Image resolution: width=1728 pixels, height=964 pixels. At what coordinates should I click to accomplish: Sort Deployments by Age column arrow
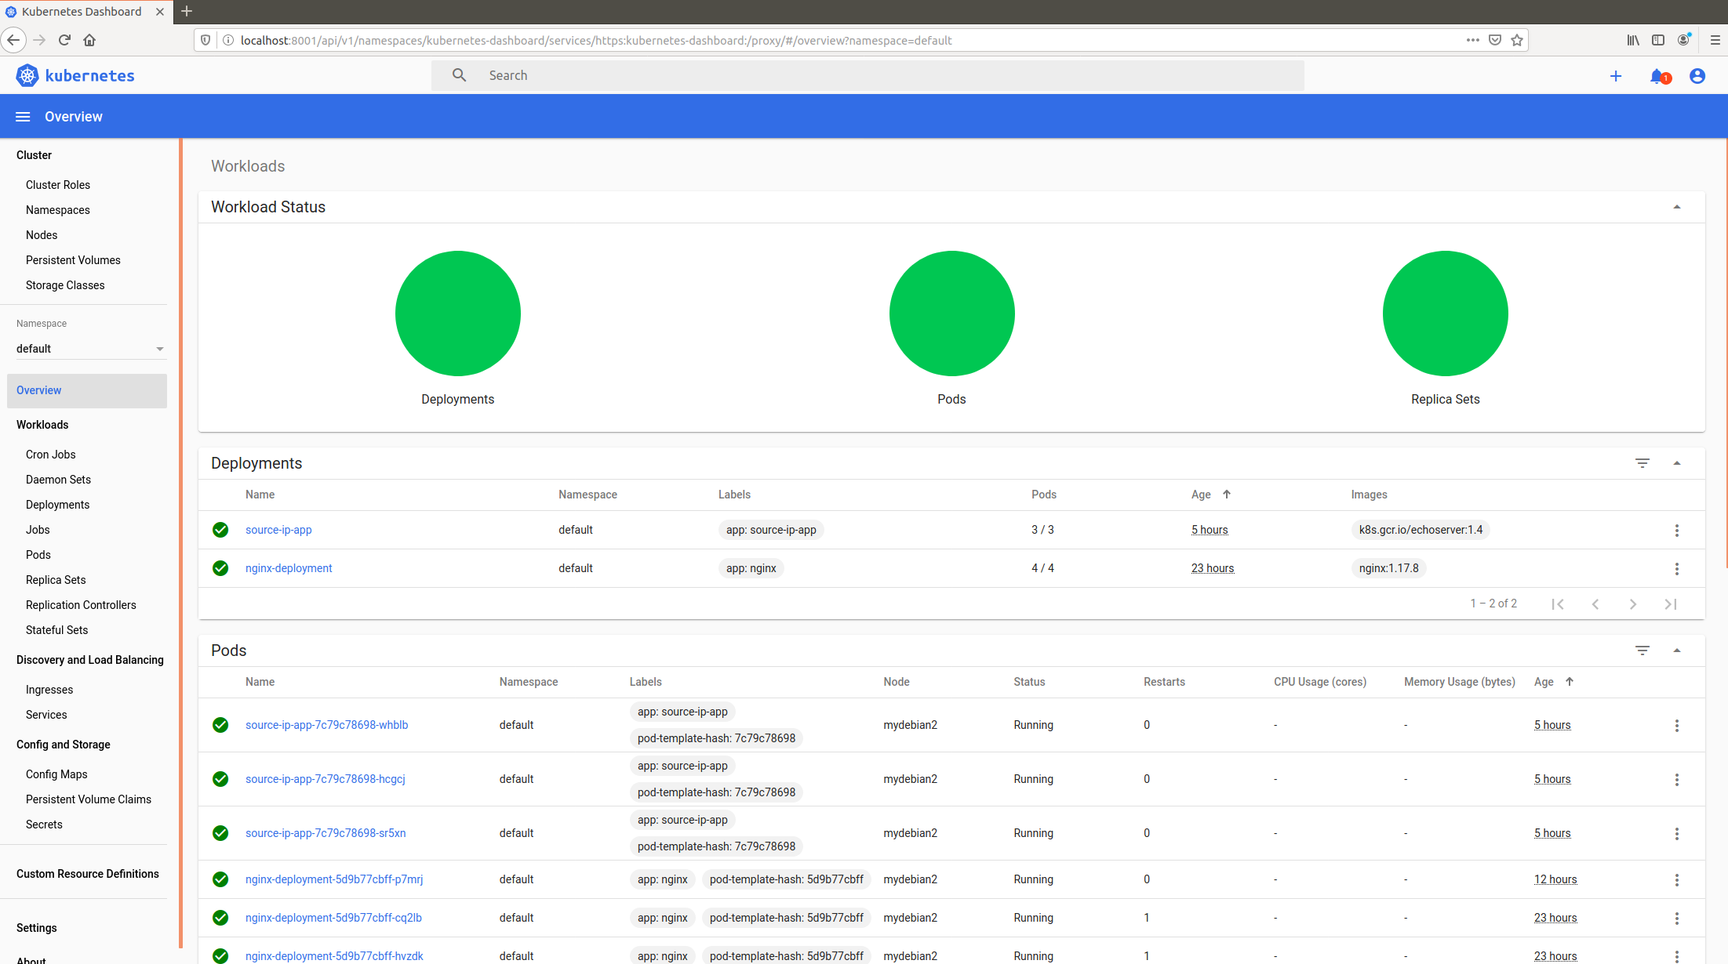point(1227,495)
